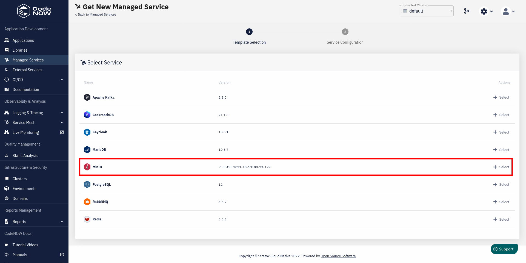Select the MinIO service

click(501, 167)
